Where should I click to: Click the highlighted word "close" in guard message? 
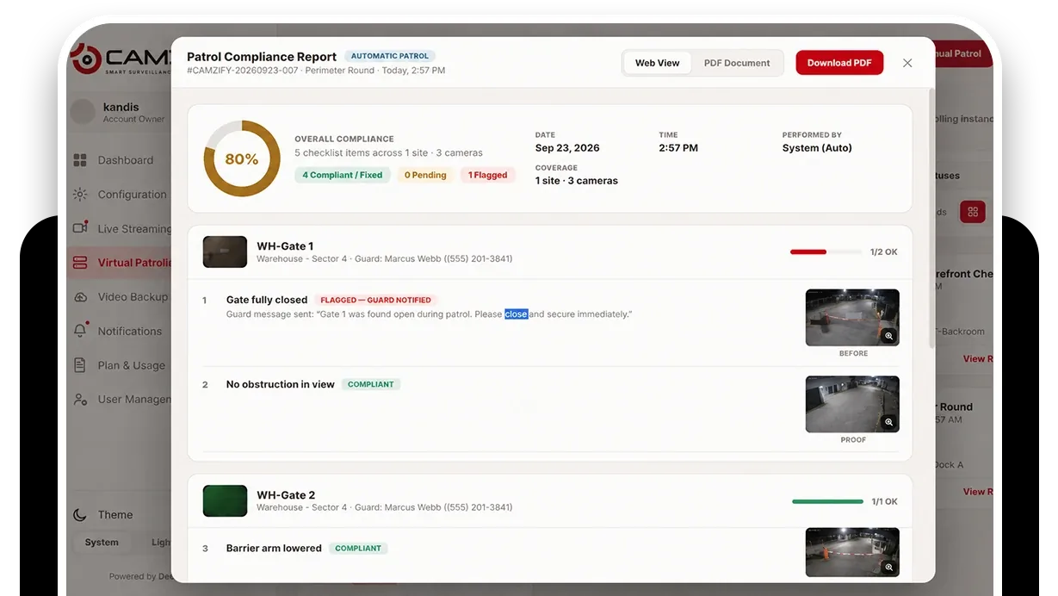[x=517, y=314]
